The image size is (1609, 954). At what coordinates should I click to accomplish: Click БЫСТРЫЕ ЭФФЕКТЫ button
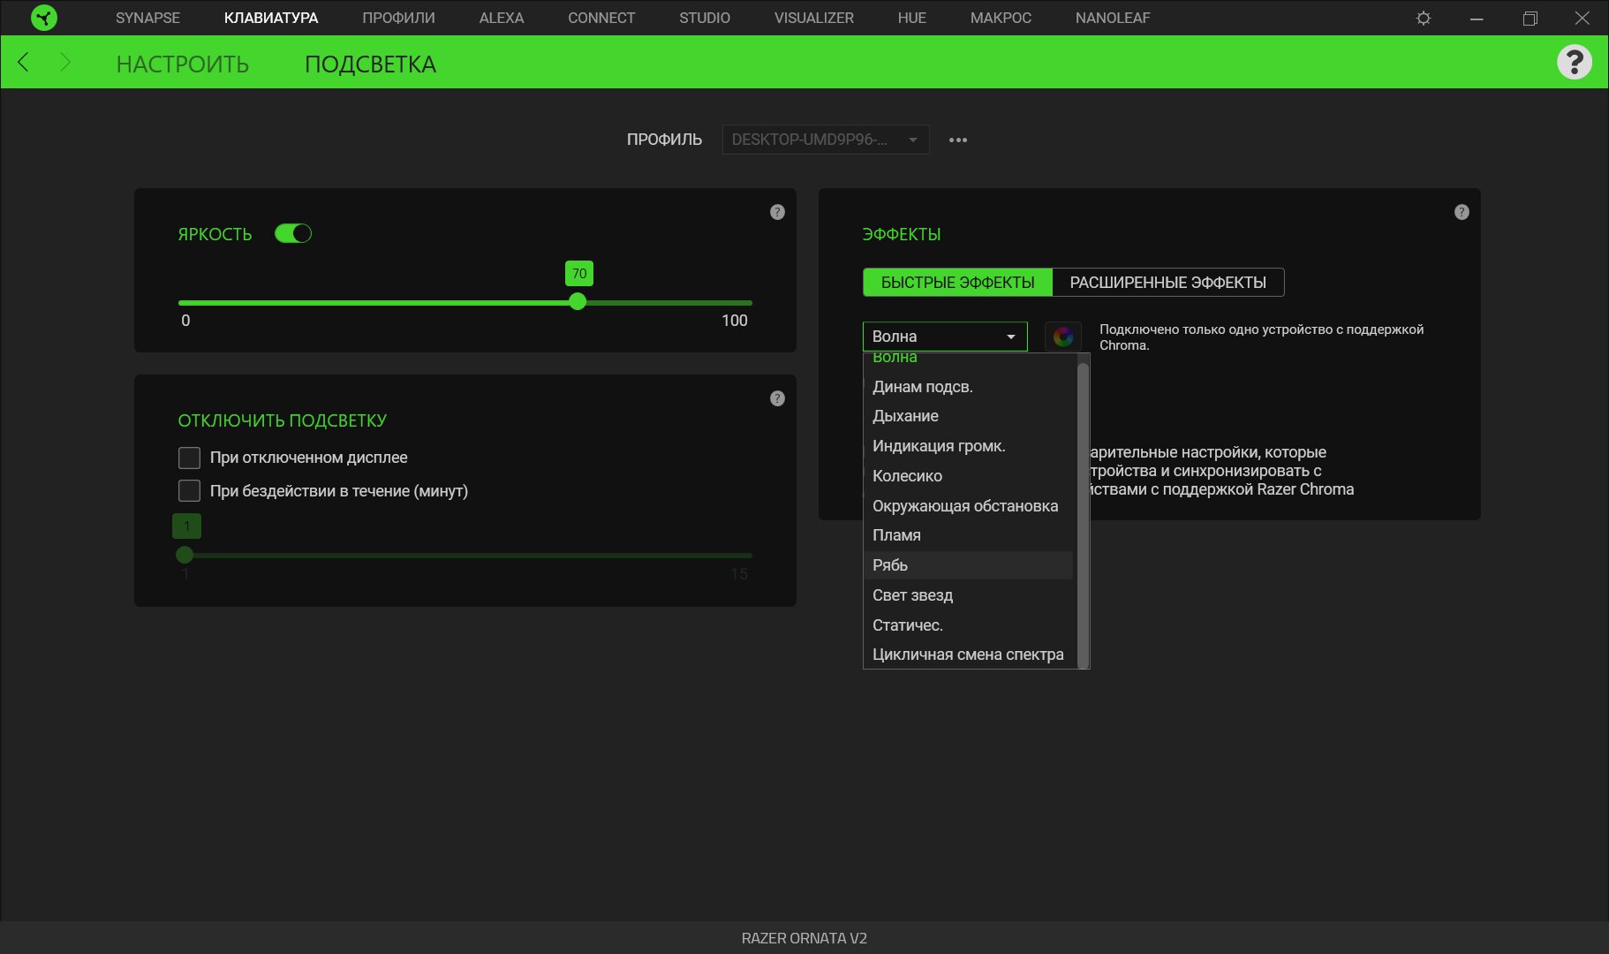pyautogui.click(x=957, y=283)
